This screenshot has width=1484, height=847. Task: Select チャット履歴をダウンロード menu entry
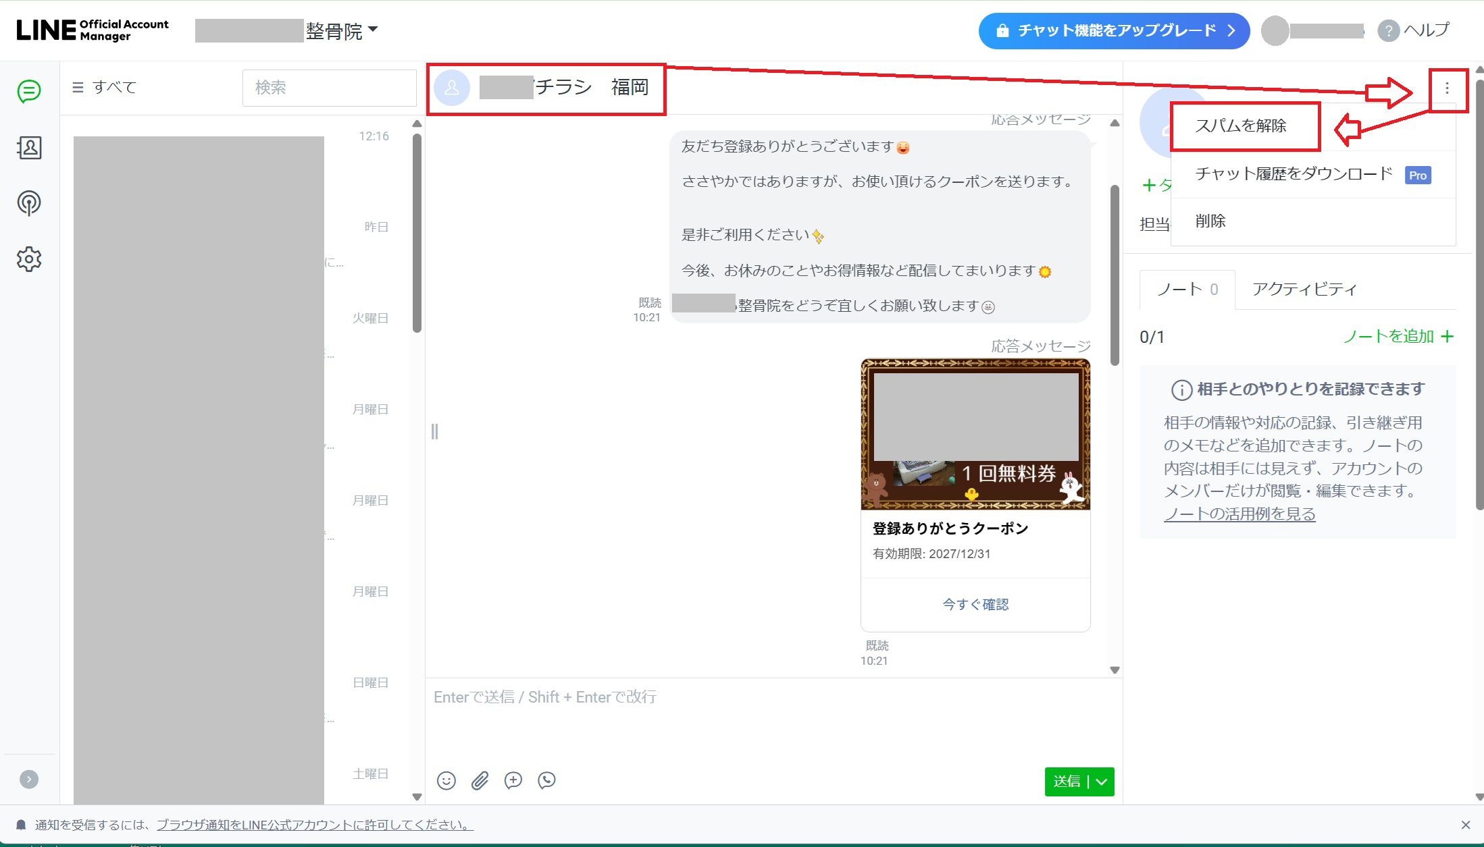1312,174
